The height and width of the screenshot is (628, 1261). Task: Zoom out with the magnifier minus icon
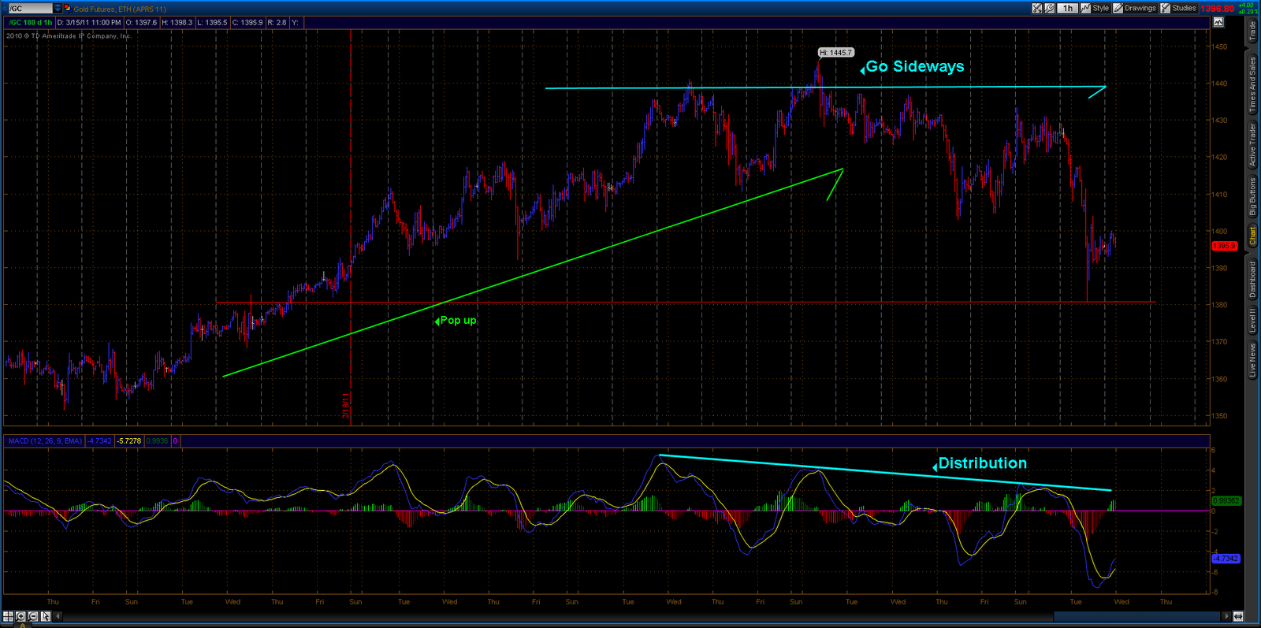tap(33, 616)
